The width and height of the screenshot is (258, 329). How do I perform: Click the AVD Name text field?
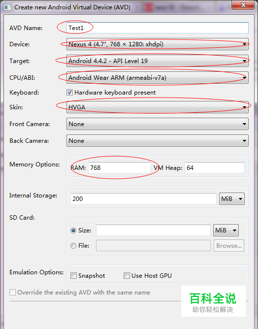coord(158,28)
